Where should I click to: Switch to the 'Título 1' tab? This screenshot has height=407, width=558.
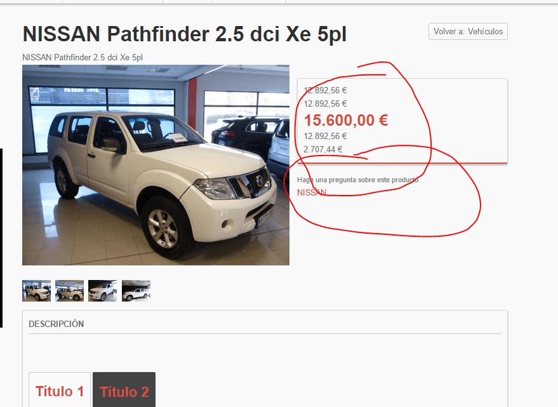[x=60, y=391]
